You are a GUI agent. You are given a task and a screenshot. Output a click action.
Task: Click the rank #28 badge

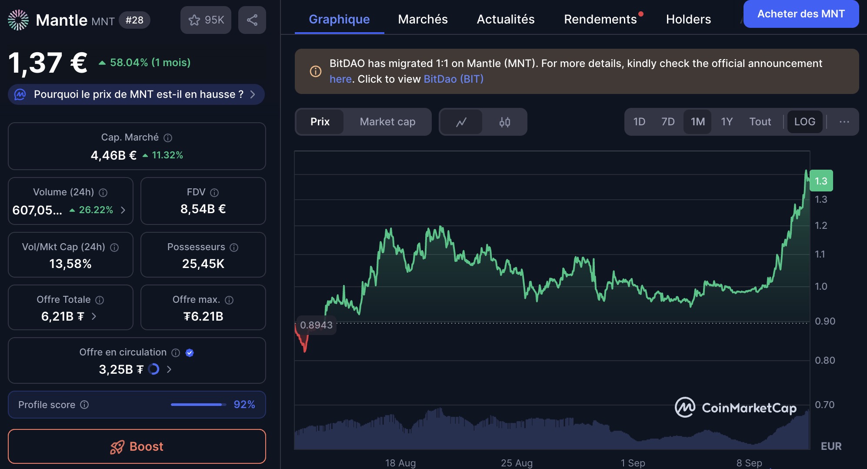(134, 20)
